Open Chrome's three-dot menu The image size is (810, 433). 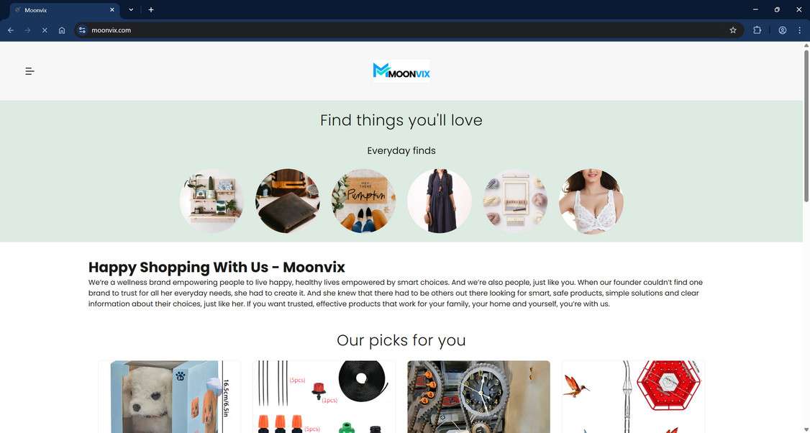[x=799, y=30]
